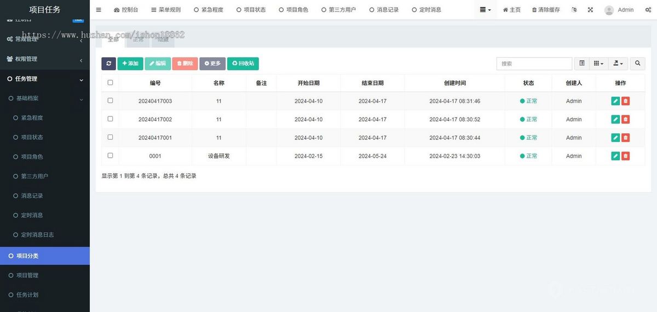Delete row 20240417001 with trash icon
This screenshot has height=312, width=657.
[626, 138]
